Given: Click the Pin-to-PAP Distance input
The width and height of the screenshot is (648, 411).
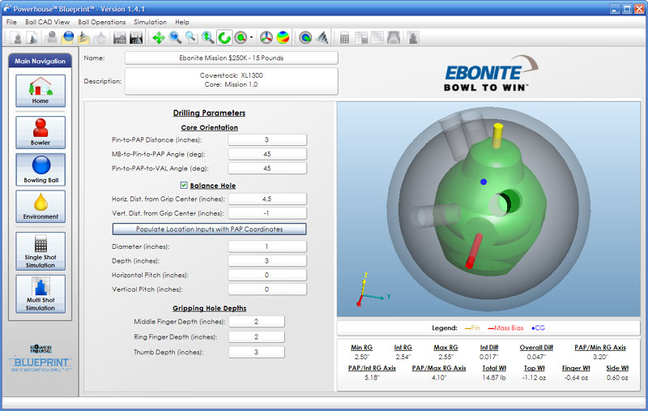Looking at the screenshot, I should pos(267,139).
